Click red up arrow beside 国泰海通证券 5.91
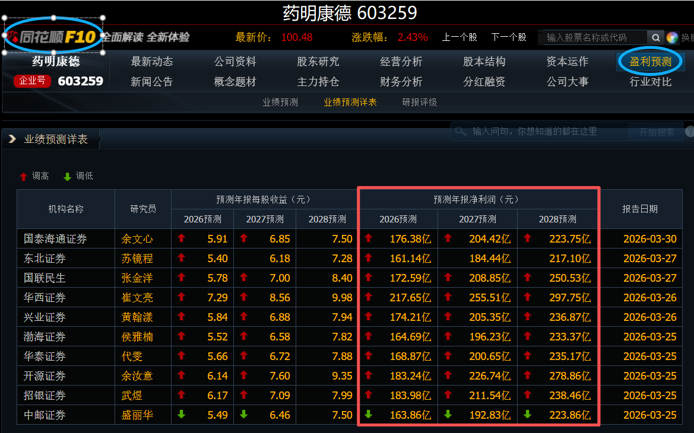 (x=181, y=238)
